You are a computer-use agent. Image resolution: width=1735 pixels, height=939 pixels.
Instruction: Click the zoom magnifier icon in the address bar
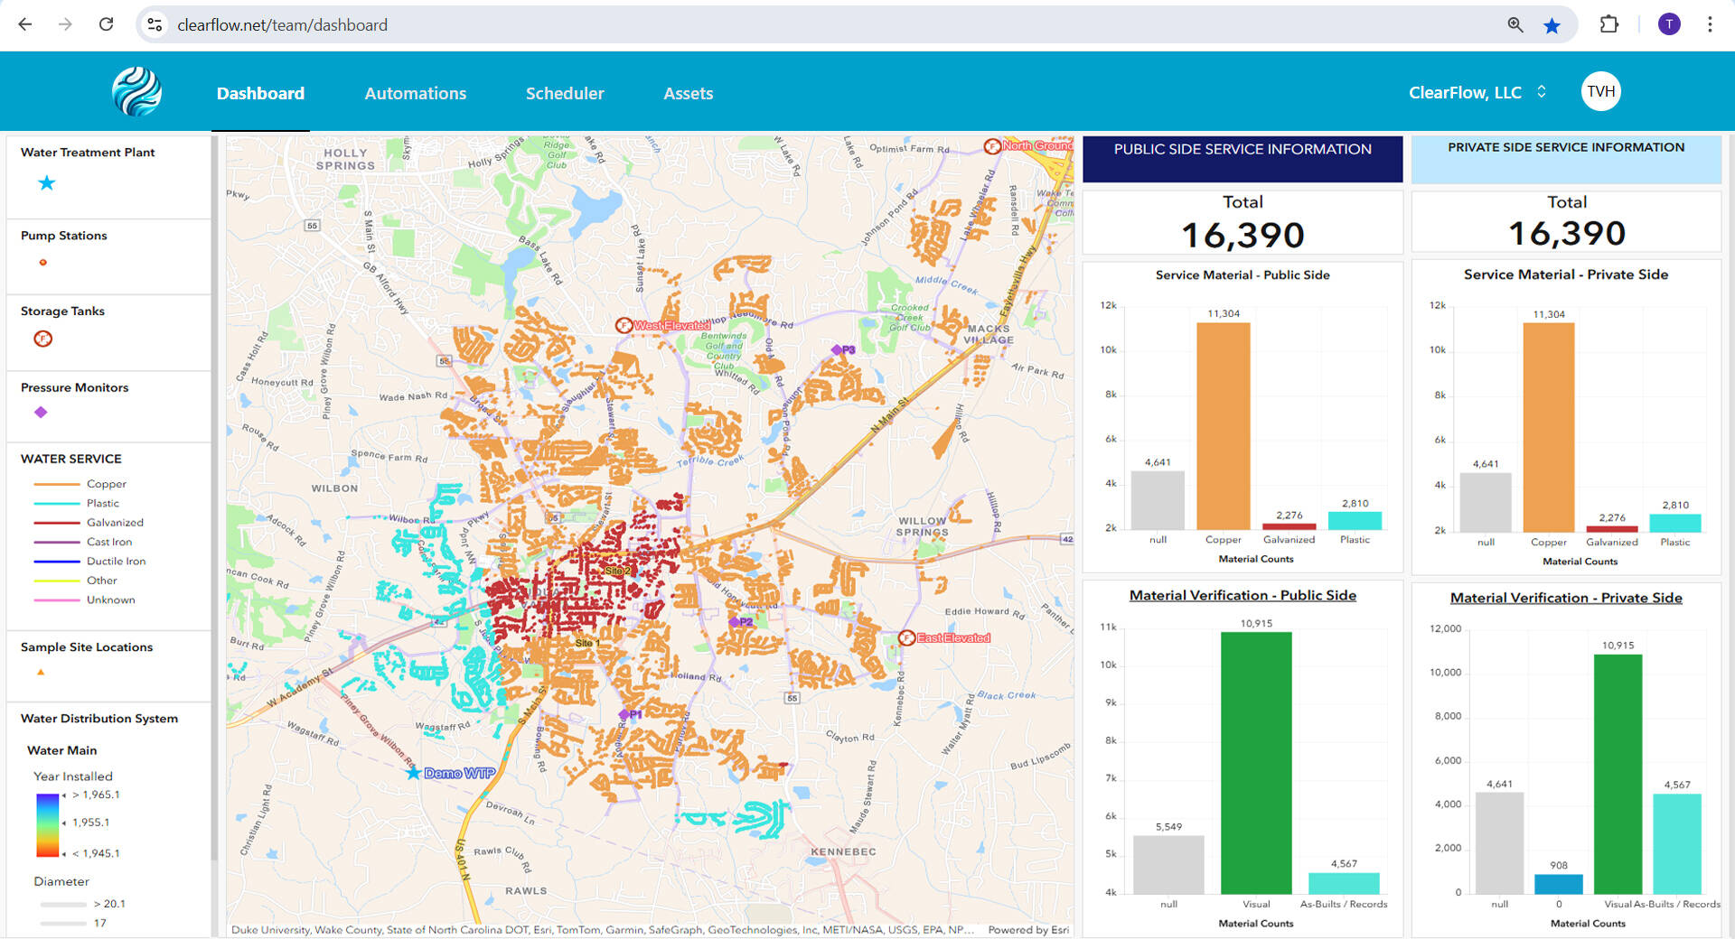coord(1515,24)
